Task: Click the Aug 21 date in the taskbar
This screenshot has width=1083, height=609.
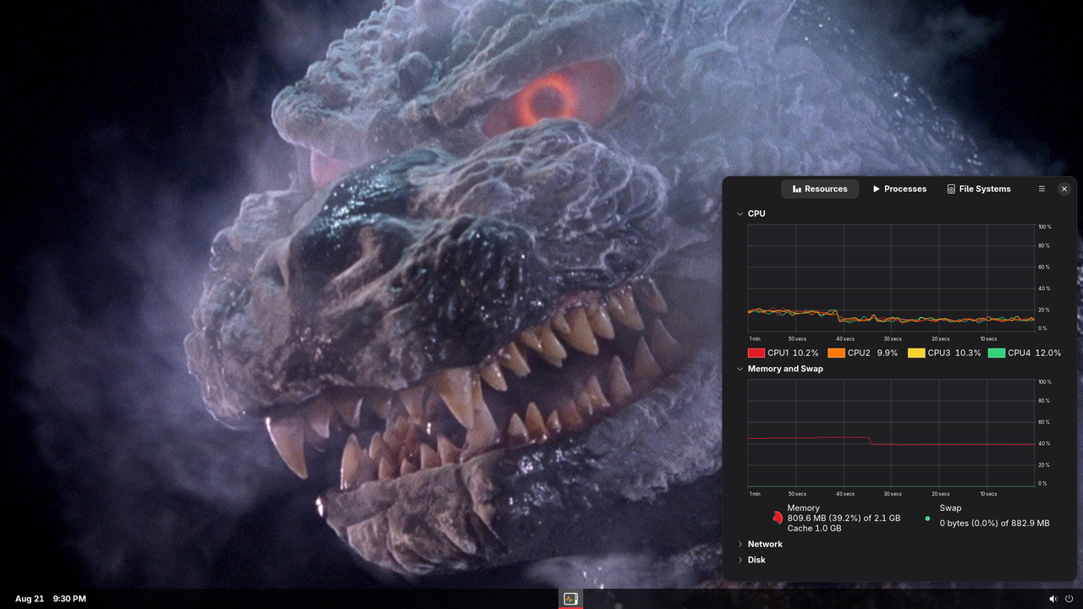Action: point(30,599)
